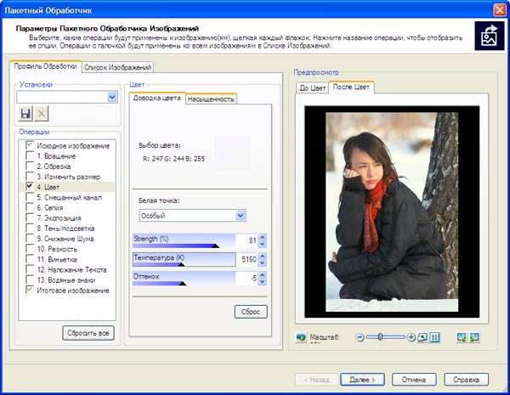Click the preview photo of the woman
This screenshot has height=395, width=510.
[x=392, y=212]
